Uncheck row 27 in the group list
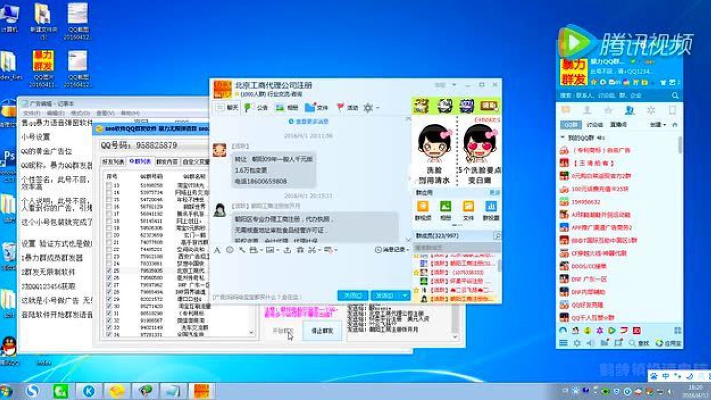 [x=108, y=285]
